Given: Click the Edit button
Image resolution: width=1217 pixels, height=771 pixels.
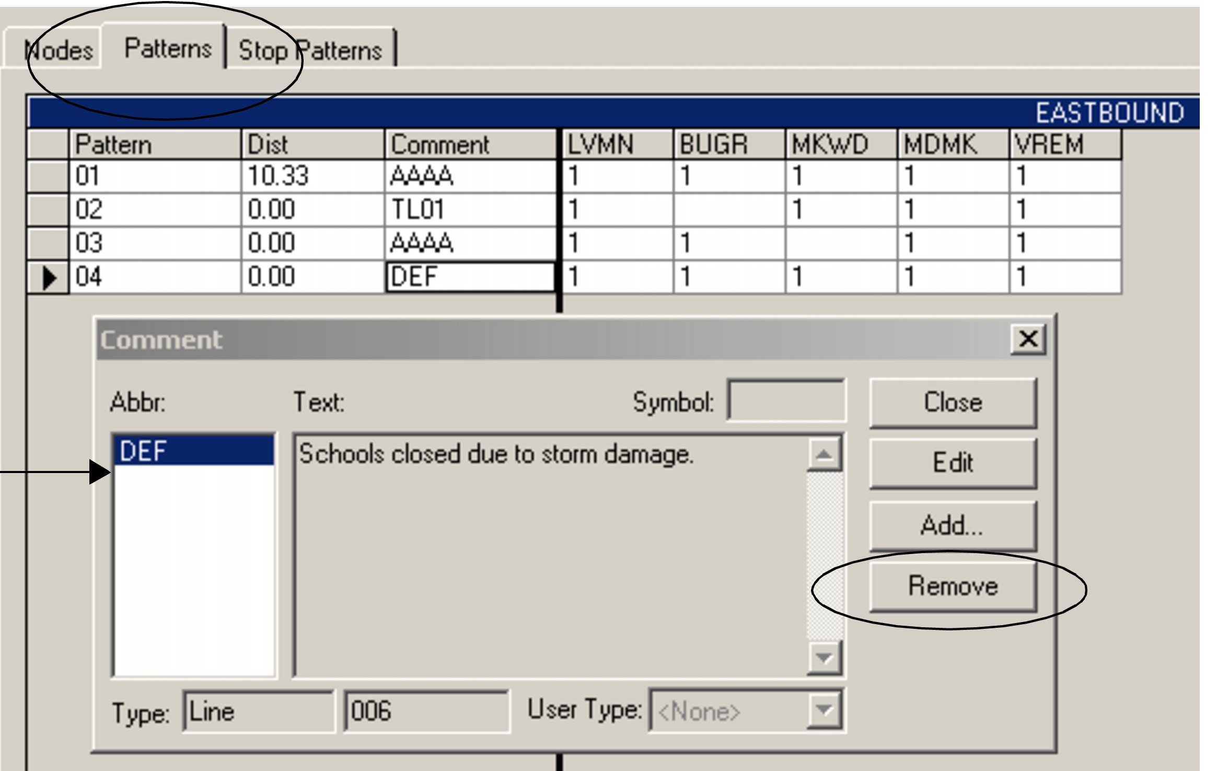Looking at the screenshot, I should 954,462.
